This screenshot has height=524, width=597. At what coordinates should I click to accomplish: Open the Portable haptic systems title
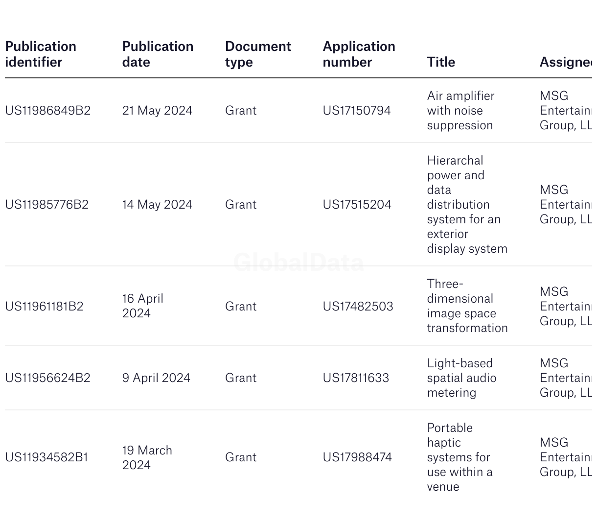point(459,457)
